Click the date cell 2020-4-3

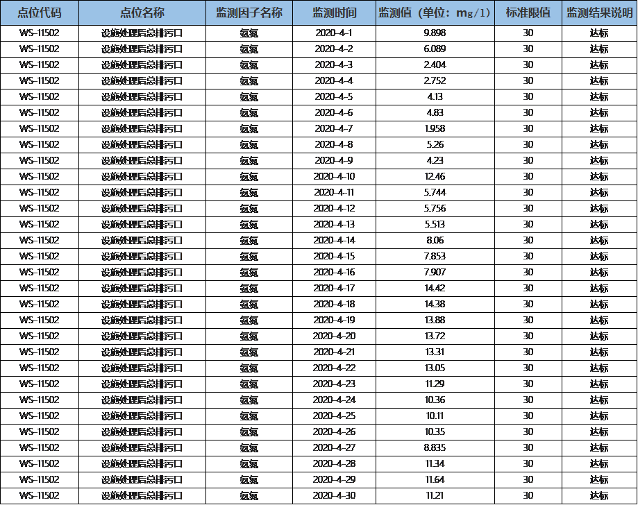click(334, 65)
